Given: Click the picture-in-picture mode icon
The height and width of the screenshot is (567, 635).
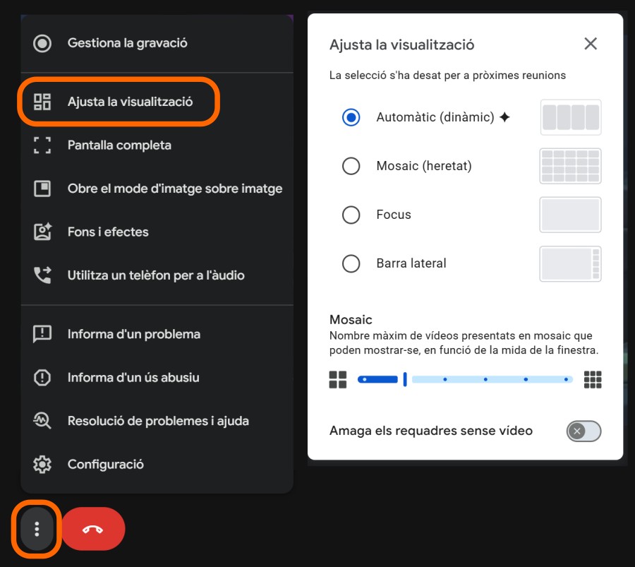Looking at the screenshot, I should click(42, 189).
